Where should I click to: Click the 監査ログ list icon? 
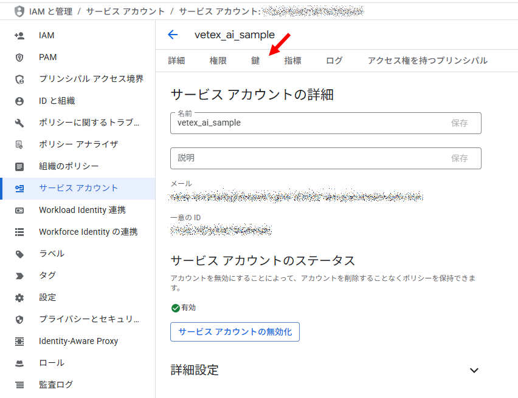[x=19, y=385]
